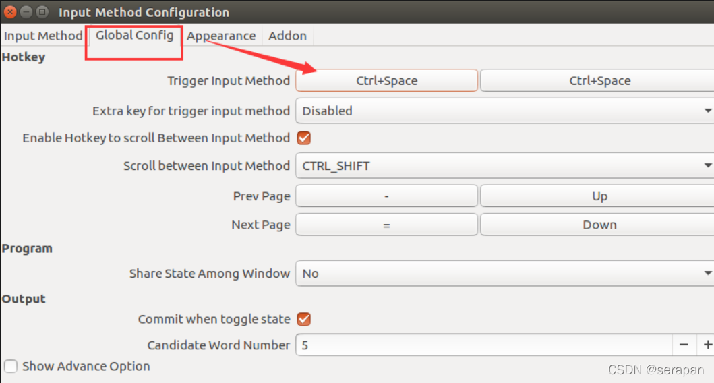Maximize the Input Method Configuration window
The width and height of the screenshot is (714, 383).
click(x=42, y=12)
